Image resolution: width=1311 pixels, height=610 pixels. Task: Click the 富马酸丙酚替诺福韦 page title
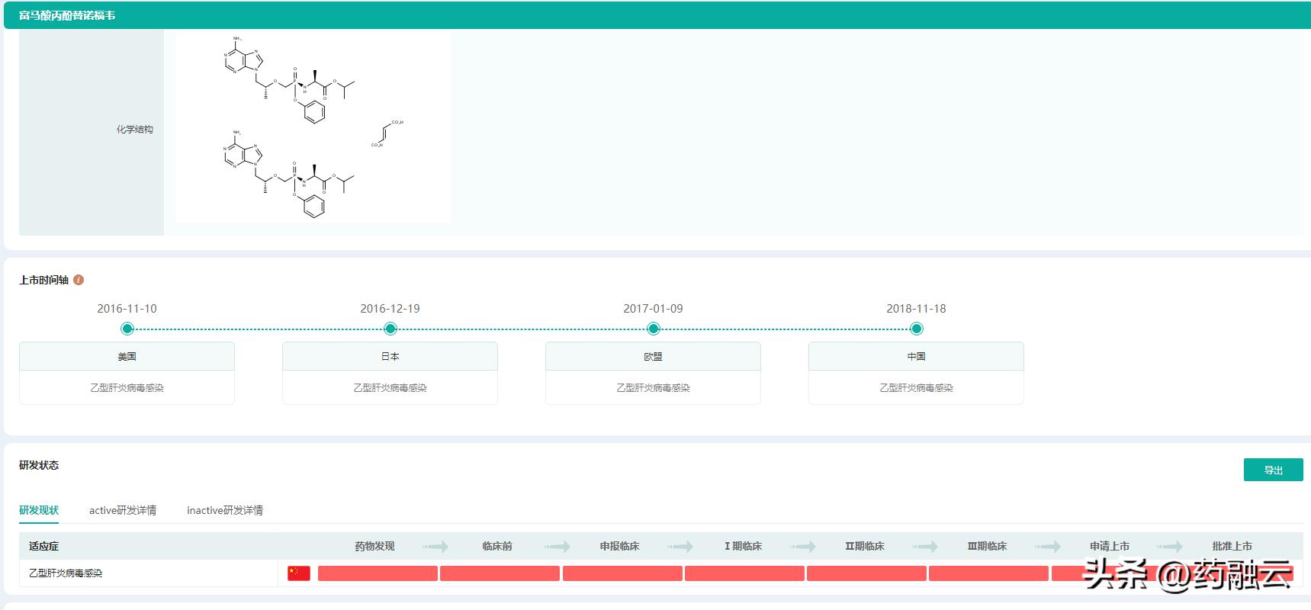(67, 15)
